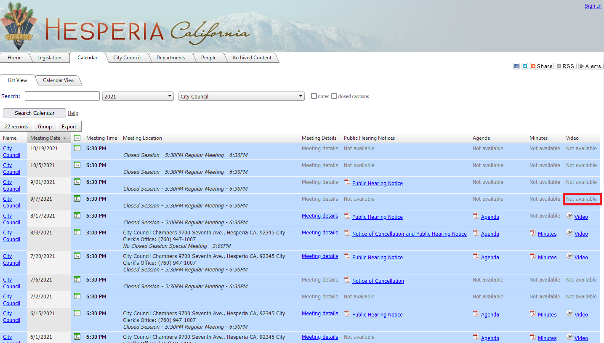Open the PDF icon for 8/17/2021 Agenda
604x343 pixels.
click(476, 216)
